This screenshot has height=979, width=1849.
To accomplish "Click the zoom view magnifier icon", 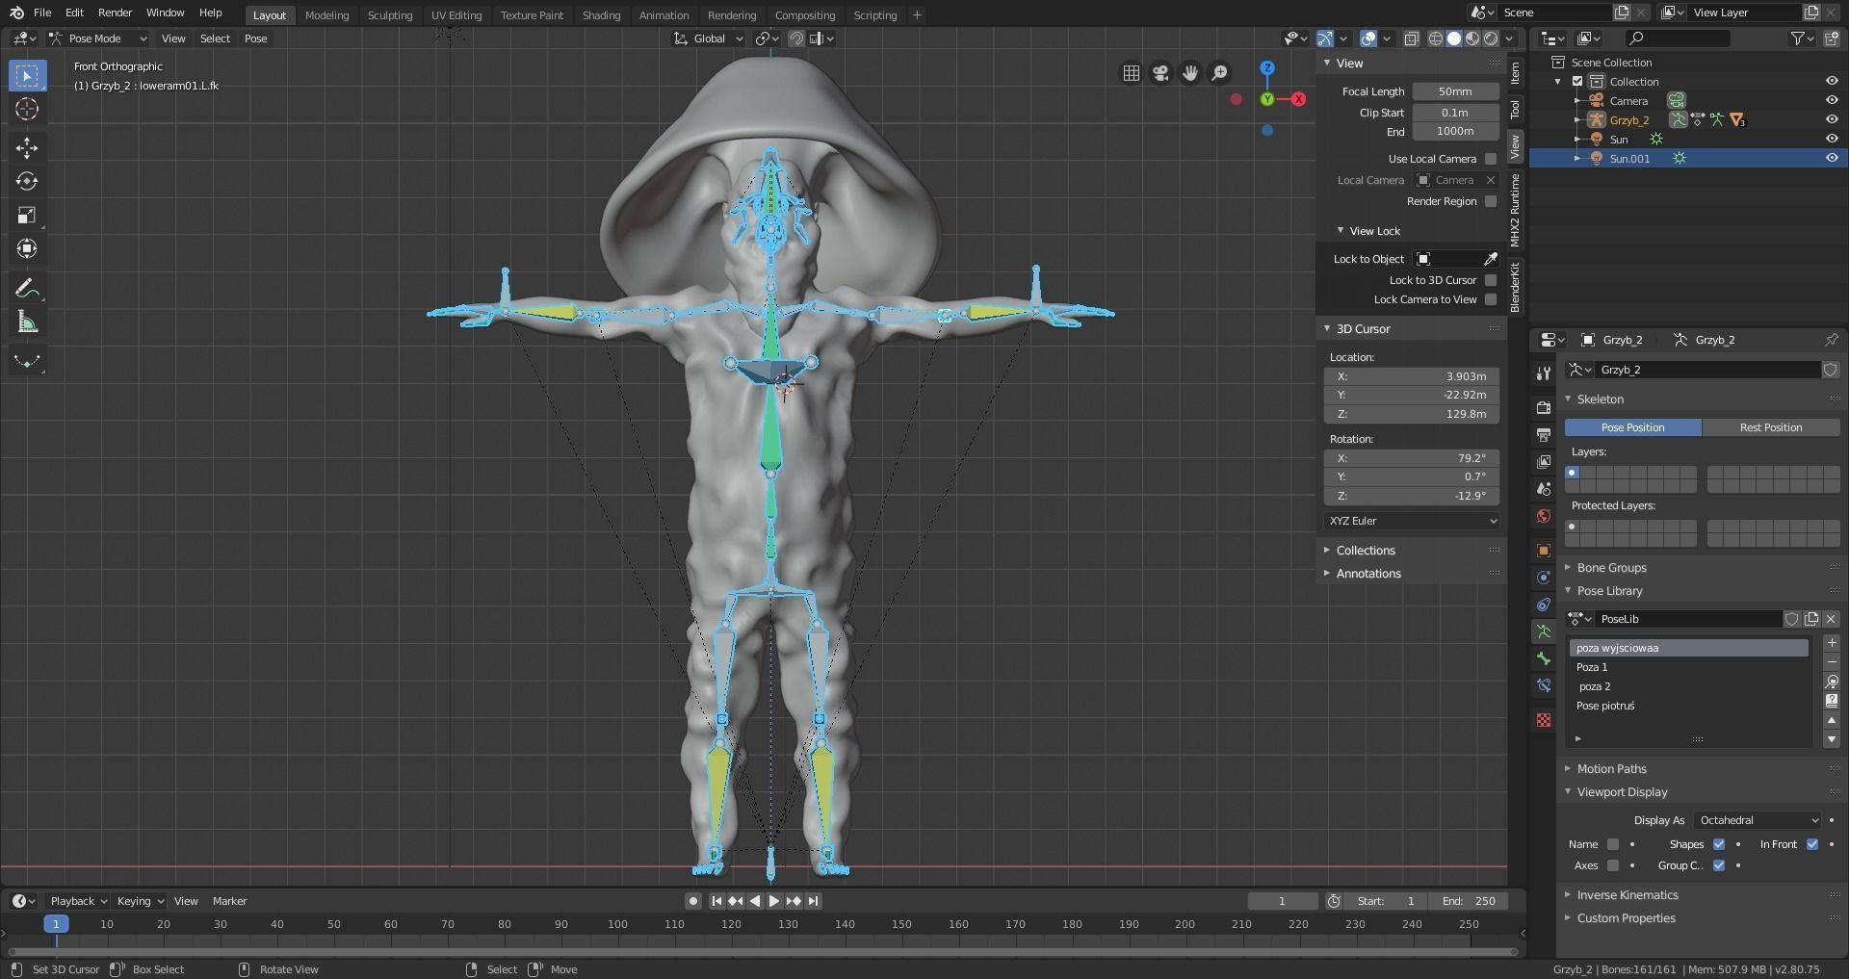I will (1219, 73).
